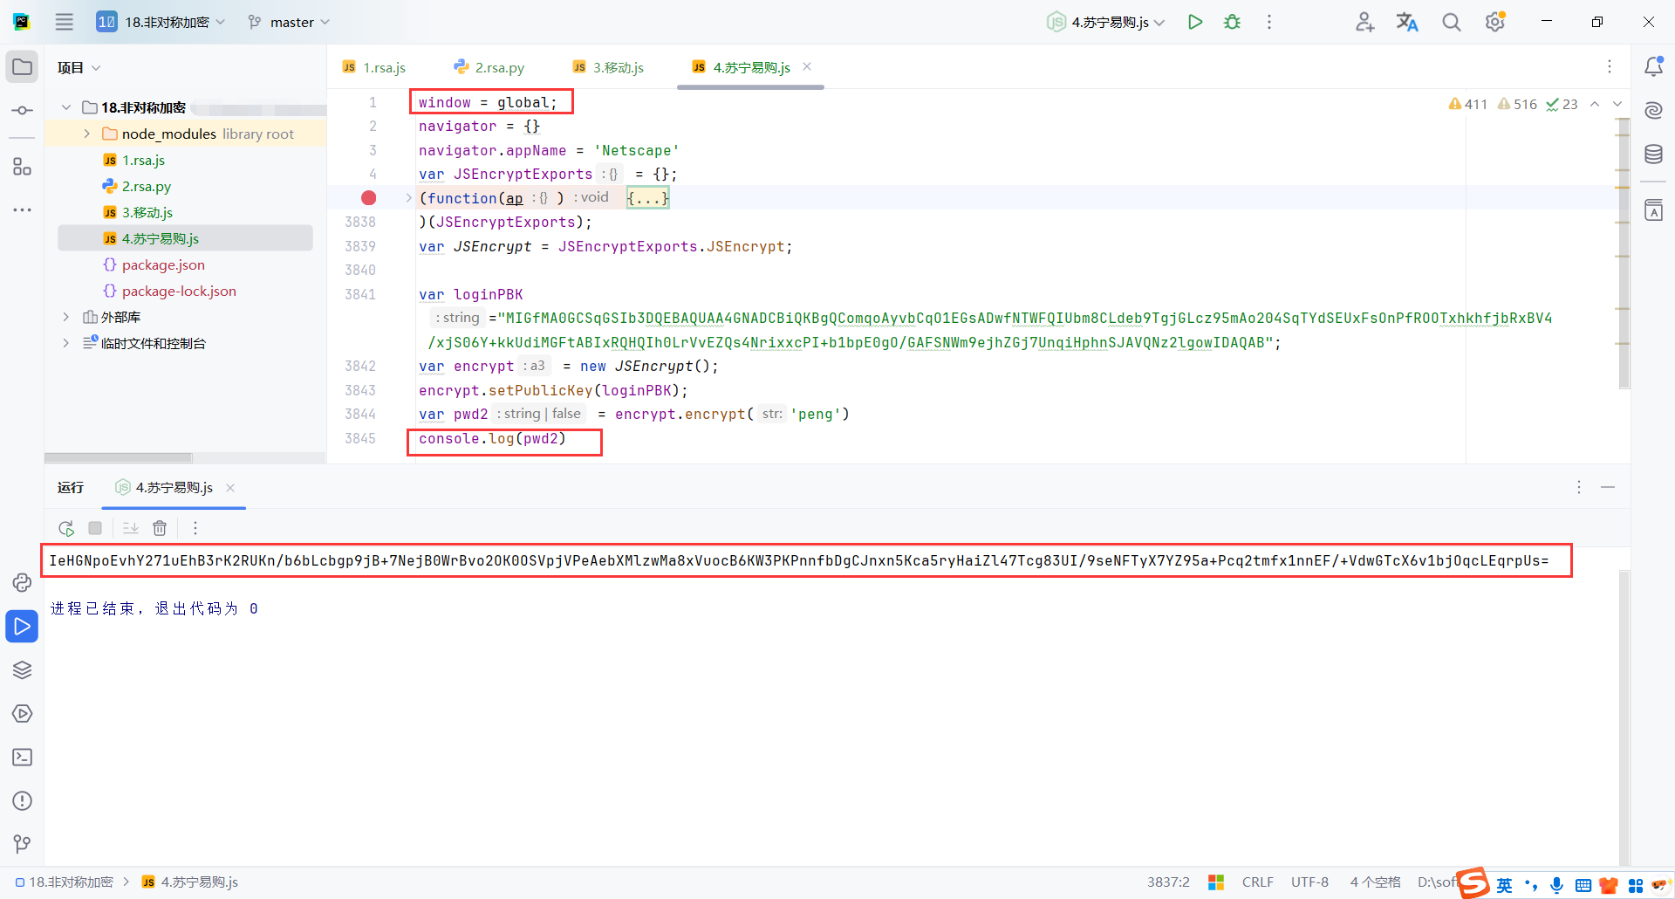Collapse the 18.非对称加密 project root
The image size is (1675, 899).
click(x=66, y=107)
